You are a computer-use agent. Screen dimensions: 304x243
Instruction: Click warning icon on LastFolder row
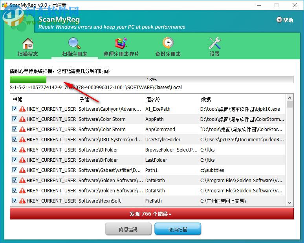(x=22, y=160)
